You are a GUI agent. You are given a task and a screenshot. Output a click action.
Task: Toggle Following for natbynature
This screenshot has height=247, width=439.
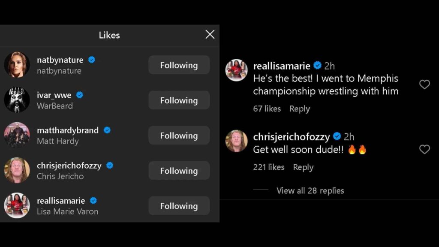click(179, 65)
